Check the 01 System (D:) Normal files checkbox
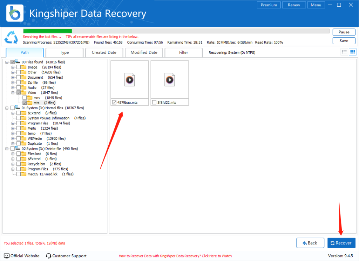Viewport: 359px width, 261px height. pos(13,108)
